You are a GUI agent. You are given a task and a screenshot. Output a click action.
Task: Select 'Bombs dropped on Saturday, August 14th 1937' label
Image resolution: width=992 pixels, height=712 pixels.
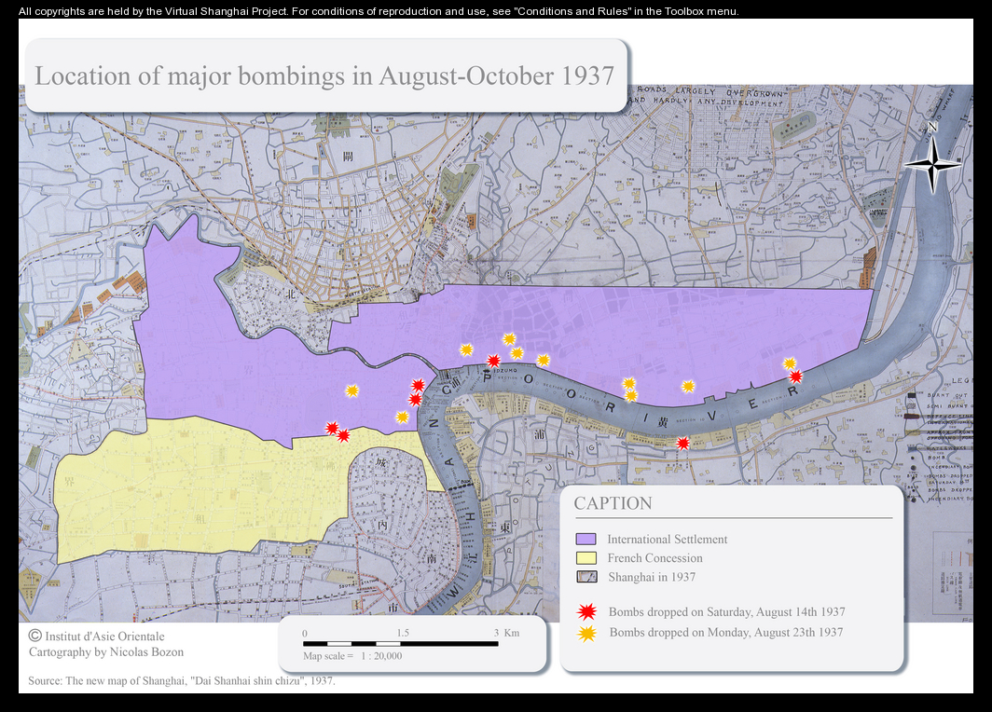point(726,612)
